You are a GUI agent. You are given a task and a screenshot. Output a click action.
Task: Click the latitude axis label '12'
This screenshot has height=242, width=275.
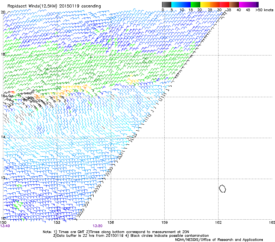pos(3,178)
